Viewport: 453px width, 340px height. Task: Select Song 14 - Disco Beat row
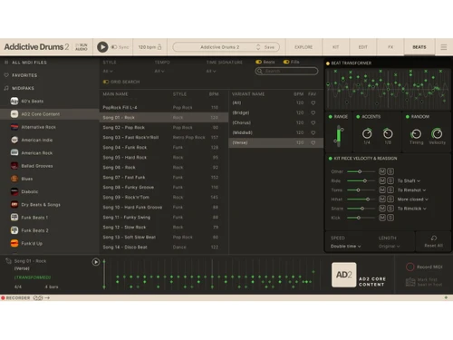coord(164,248)
